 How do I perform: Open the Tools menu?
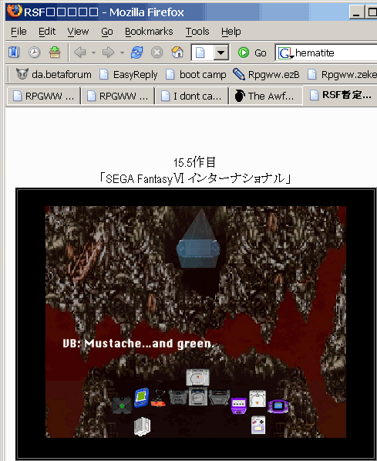[x=197, y=31]
